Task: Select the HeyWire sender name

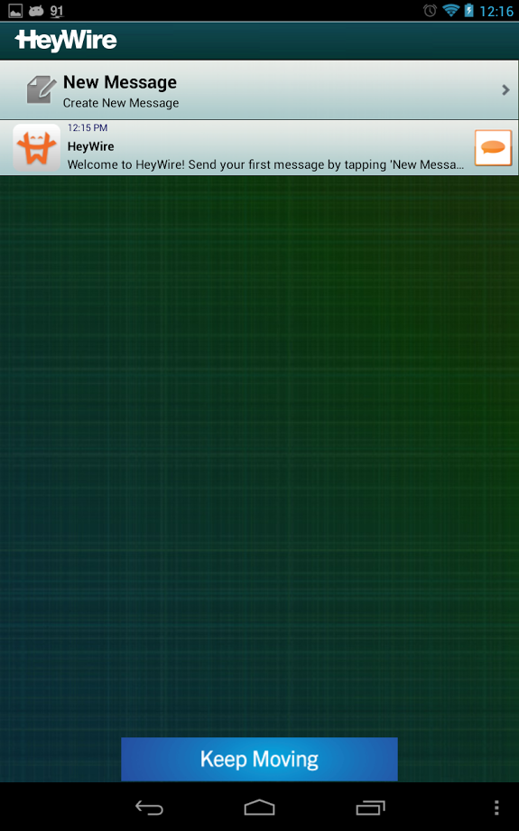Action: point(90,146)
